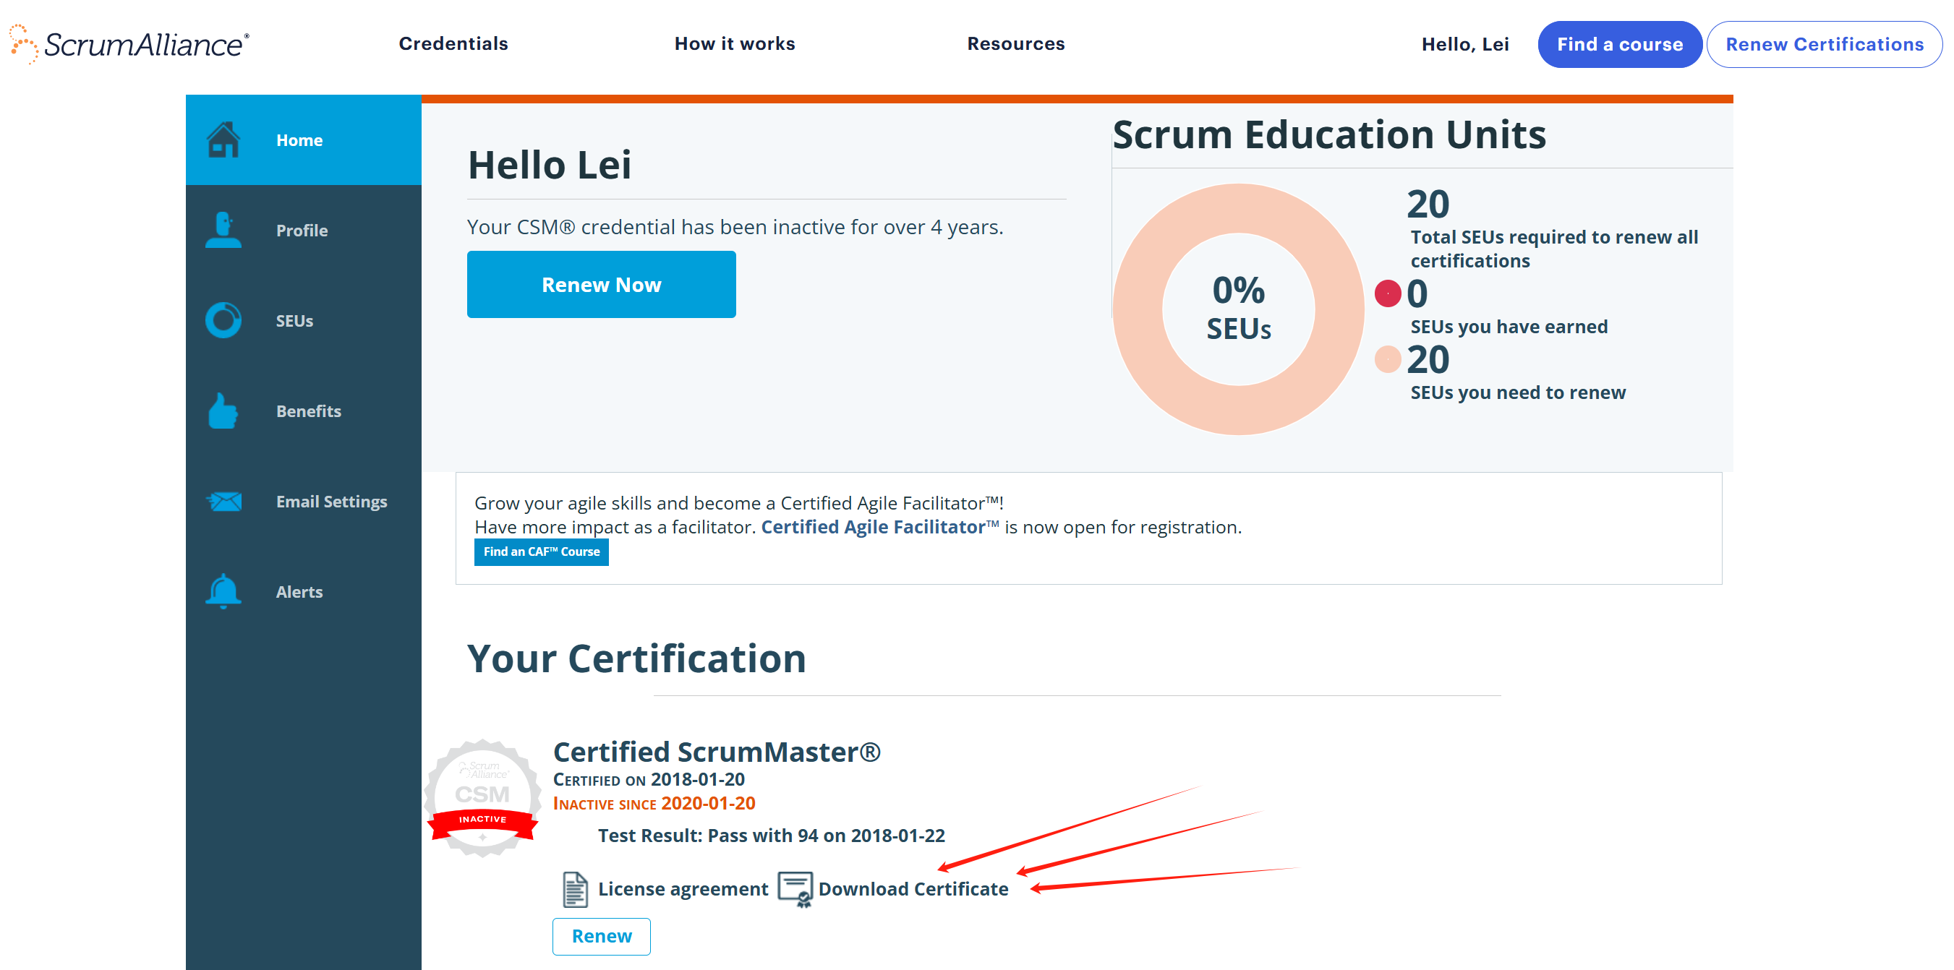1954x970 pixels.
Task: Click the Benefits thumbs-up icon
Action: pyautogui.click(x=223, y=411)
